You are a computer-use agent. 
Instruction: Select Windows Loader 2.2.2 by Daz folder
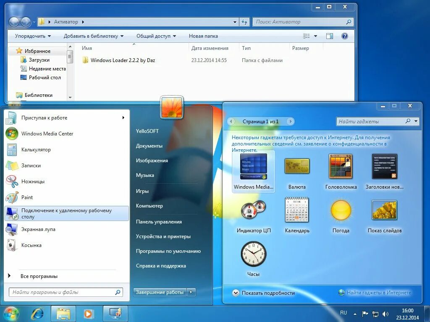coord(123,60)
